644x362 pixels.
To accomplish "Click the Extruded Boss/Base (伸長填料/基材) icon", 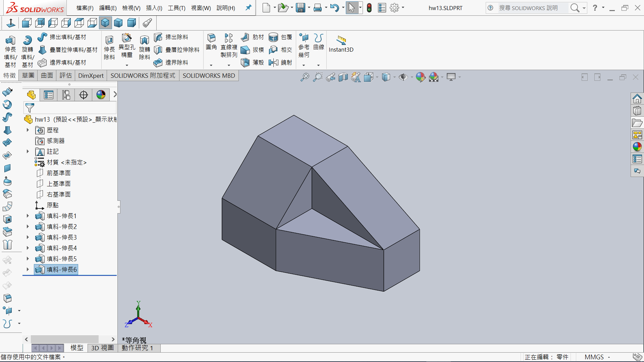I will click(10, 41).
